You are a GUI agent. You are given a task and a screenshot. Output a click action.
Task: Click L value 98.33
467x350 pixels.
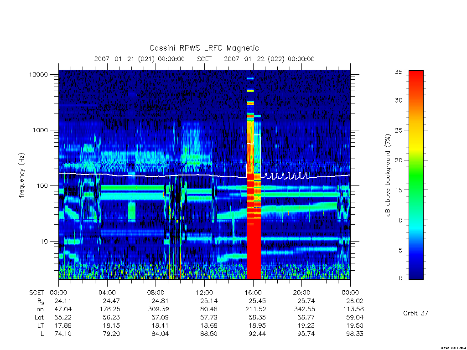point(355,334)
